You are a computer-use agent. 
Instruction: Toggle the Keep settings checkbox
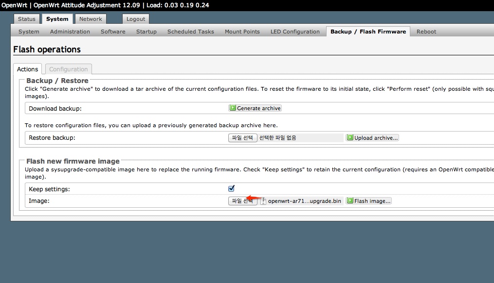coord(231,188)
